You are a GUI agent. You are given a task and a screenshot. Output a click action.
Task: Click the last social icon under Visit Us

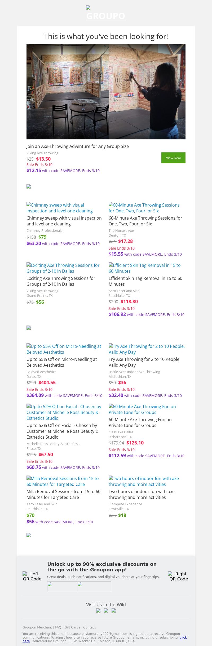[114, 610]
